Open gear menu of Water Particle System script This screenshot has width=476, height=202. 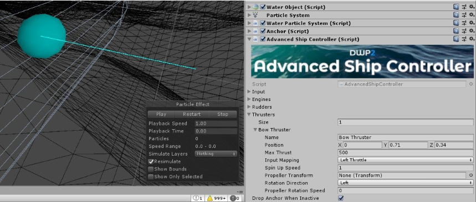472,23
